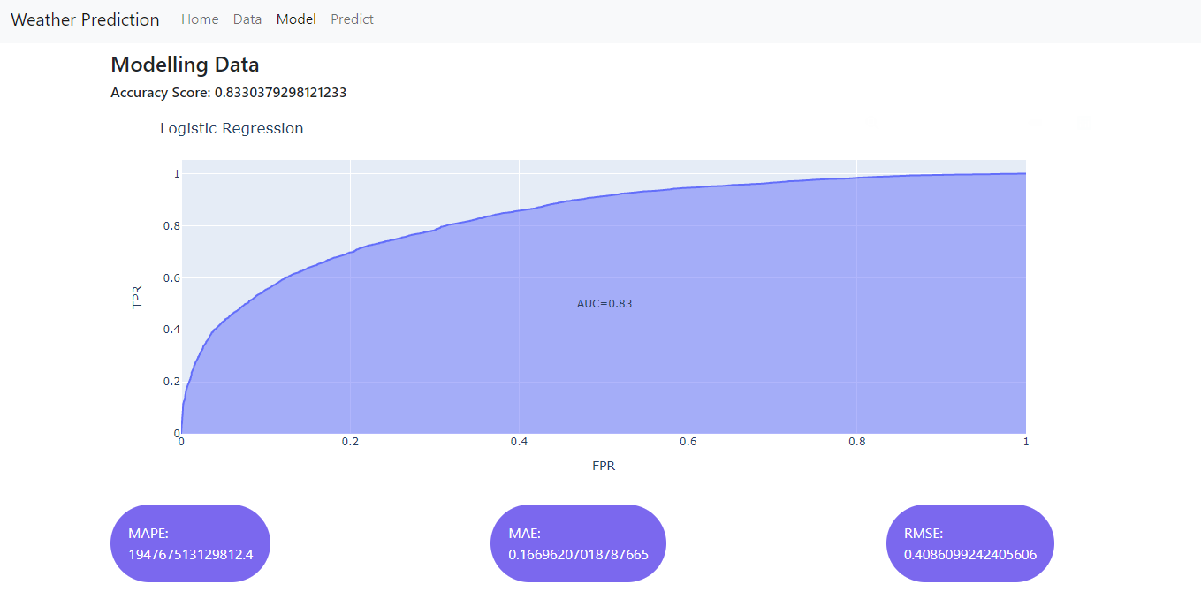Select the RMSE metric bubble
The height and width of the screenshot is (592, 1201).
(969, 543)
